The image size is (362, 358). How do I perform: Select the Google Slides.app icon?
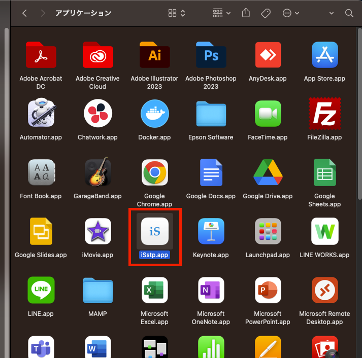(41, 231)
